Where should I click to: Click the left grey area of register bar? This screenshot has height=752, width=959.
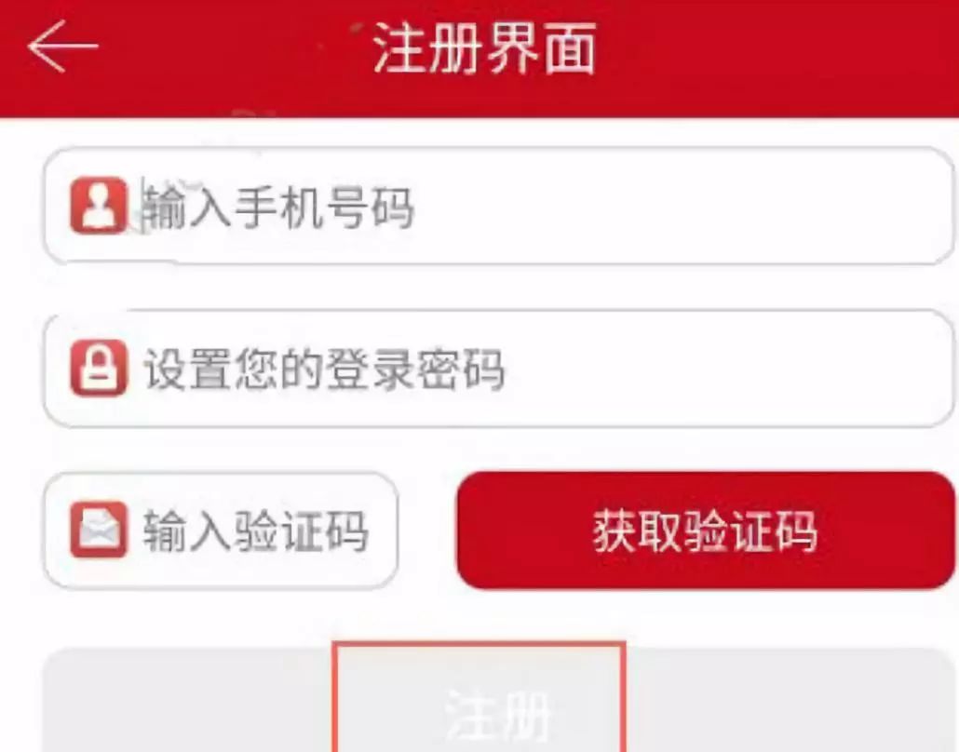click(188, 700)
